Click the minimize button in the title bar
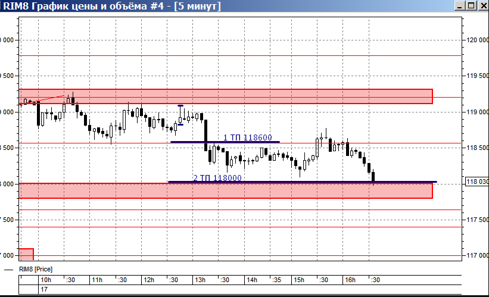 [460, 5]
